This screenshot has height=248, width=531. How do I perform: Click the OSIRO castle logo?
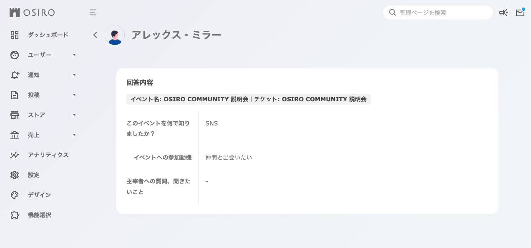15,13
